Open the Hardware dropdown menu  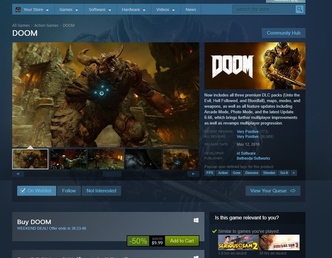click(x=134, y=10)
